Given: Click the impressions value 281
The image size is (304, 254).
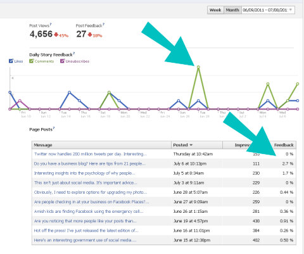Looking at the screenshot, I should point(256,212).
